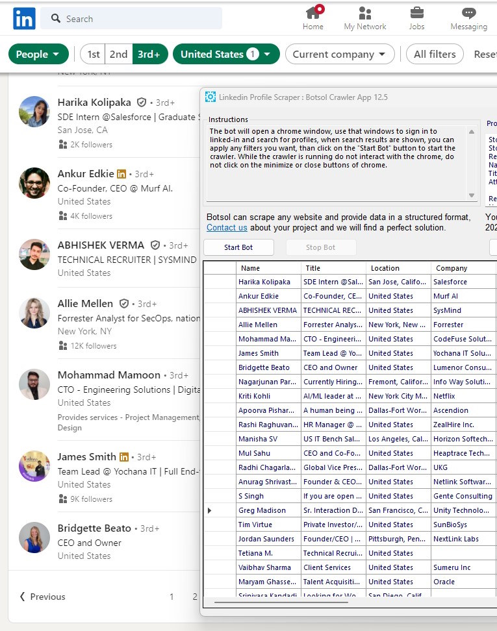497x631 pixels.
Task: Click Ankur Edkie's LinkedIn premium badge
Action: [121, 174]
